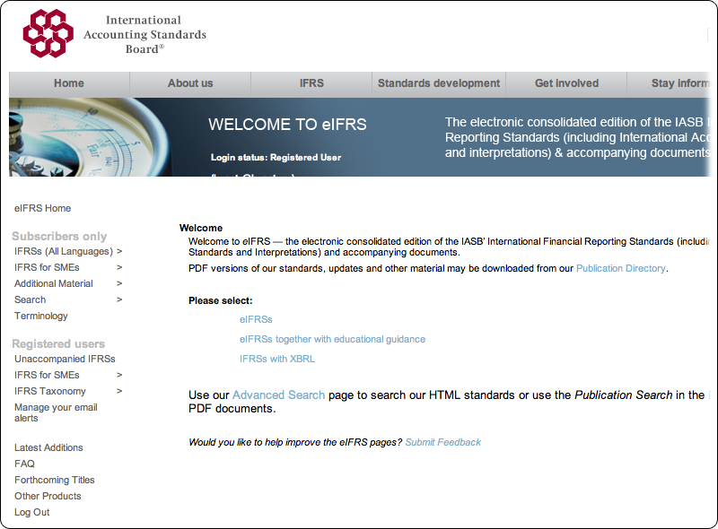718x529 pixels.
Task: Click the compass banner image
Action: pos(89,137)
